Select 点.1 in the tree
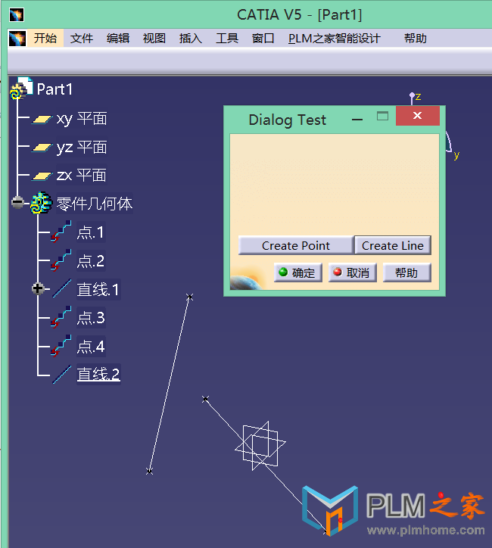The height and width of the screenshot is (548, 492). (x=91, y=232)
